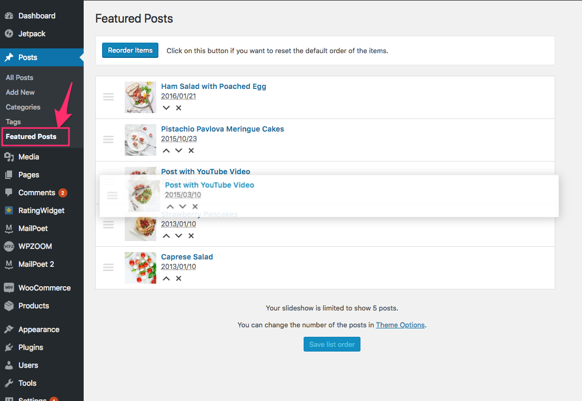Remove Caprese Salad from featured list
Viewport: 582px width, 401px height.
[x=178, y=278]
